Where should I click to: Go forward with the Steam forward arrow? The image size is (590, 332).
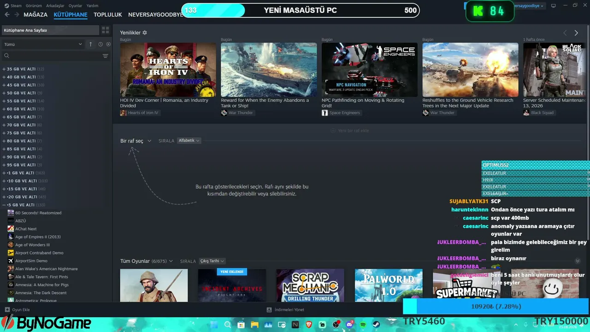(17, 14)
